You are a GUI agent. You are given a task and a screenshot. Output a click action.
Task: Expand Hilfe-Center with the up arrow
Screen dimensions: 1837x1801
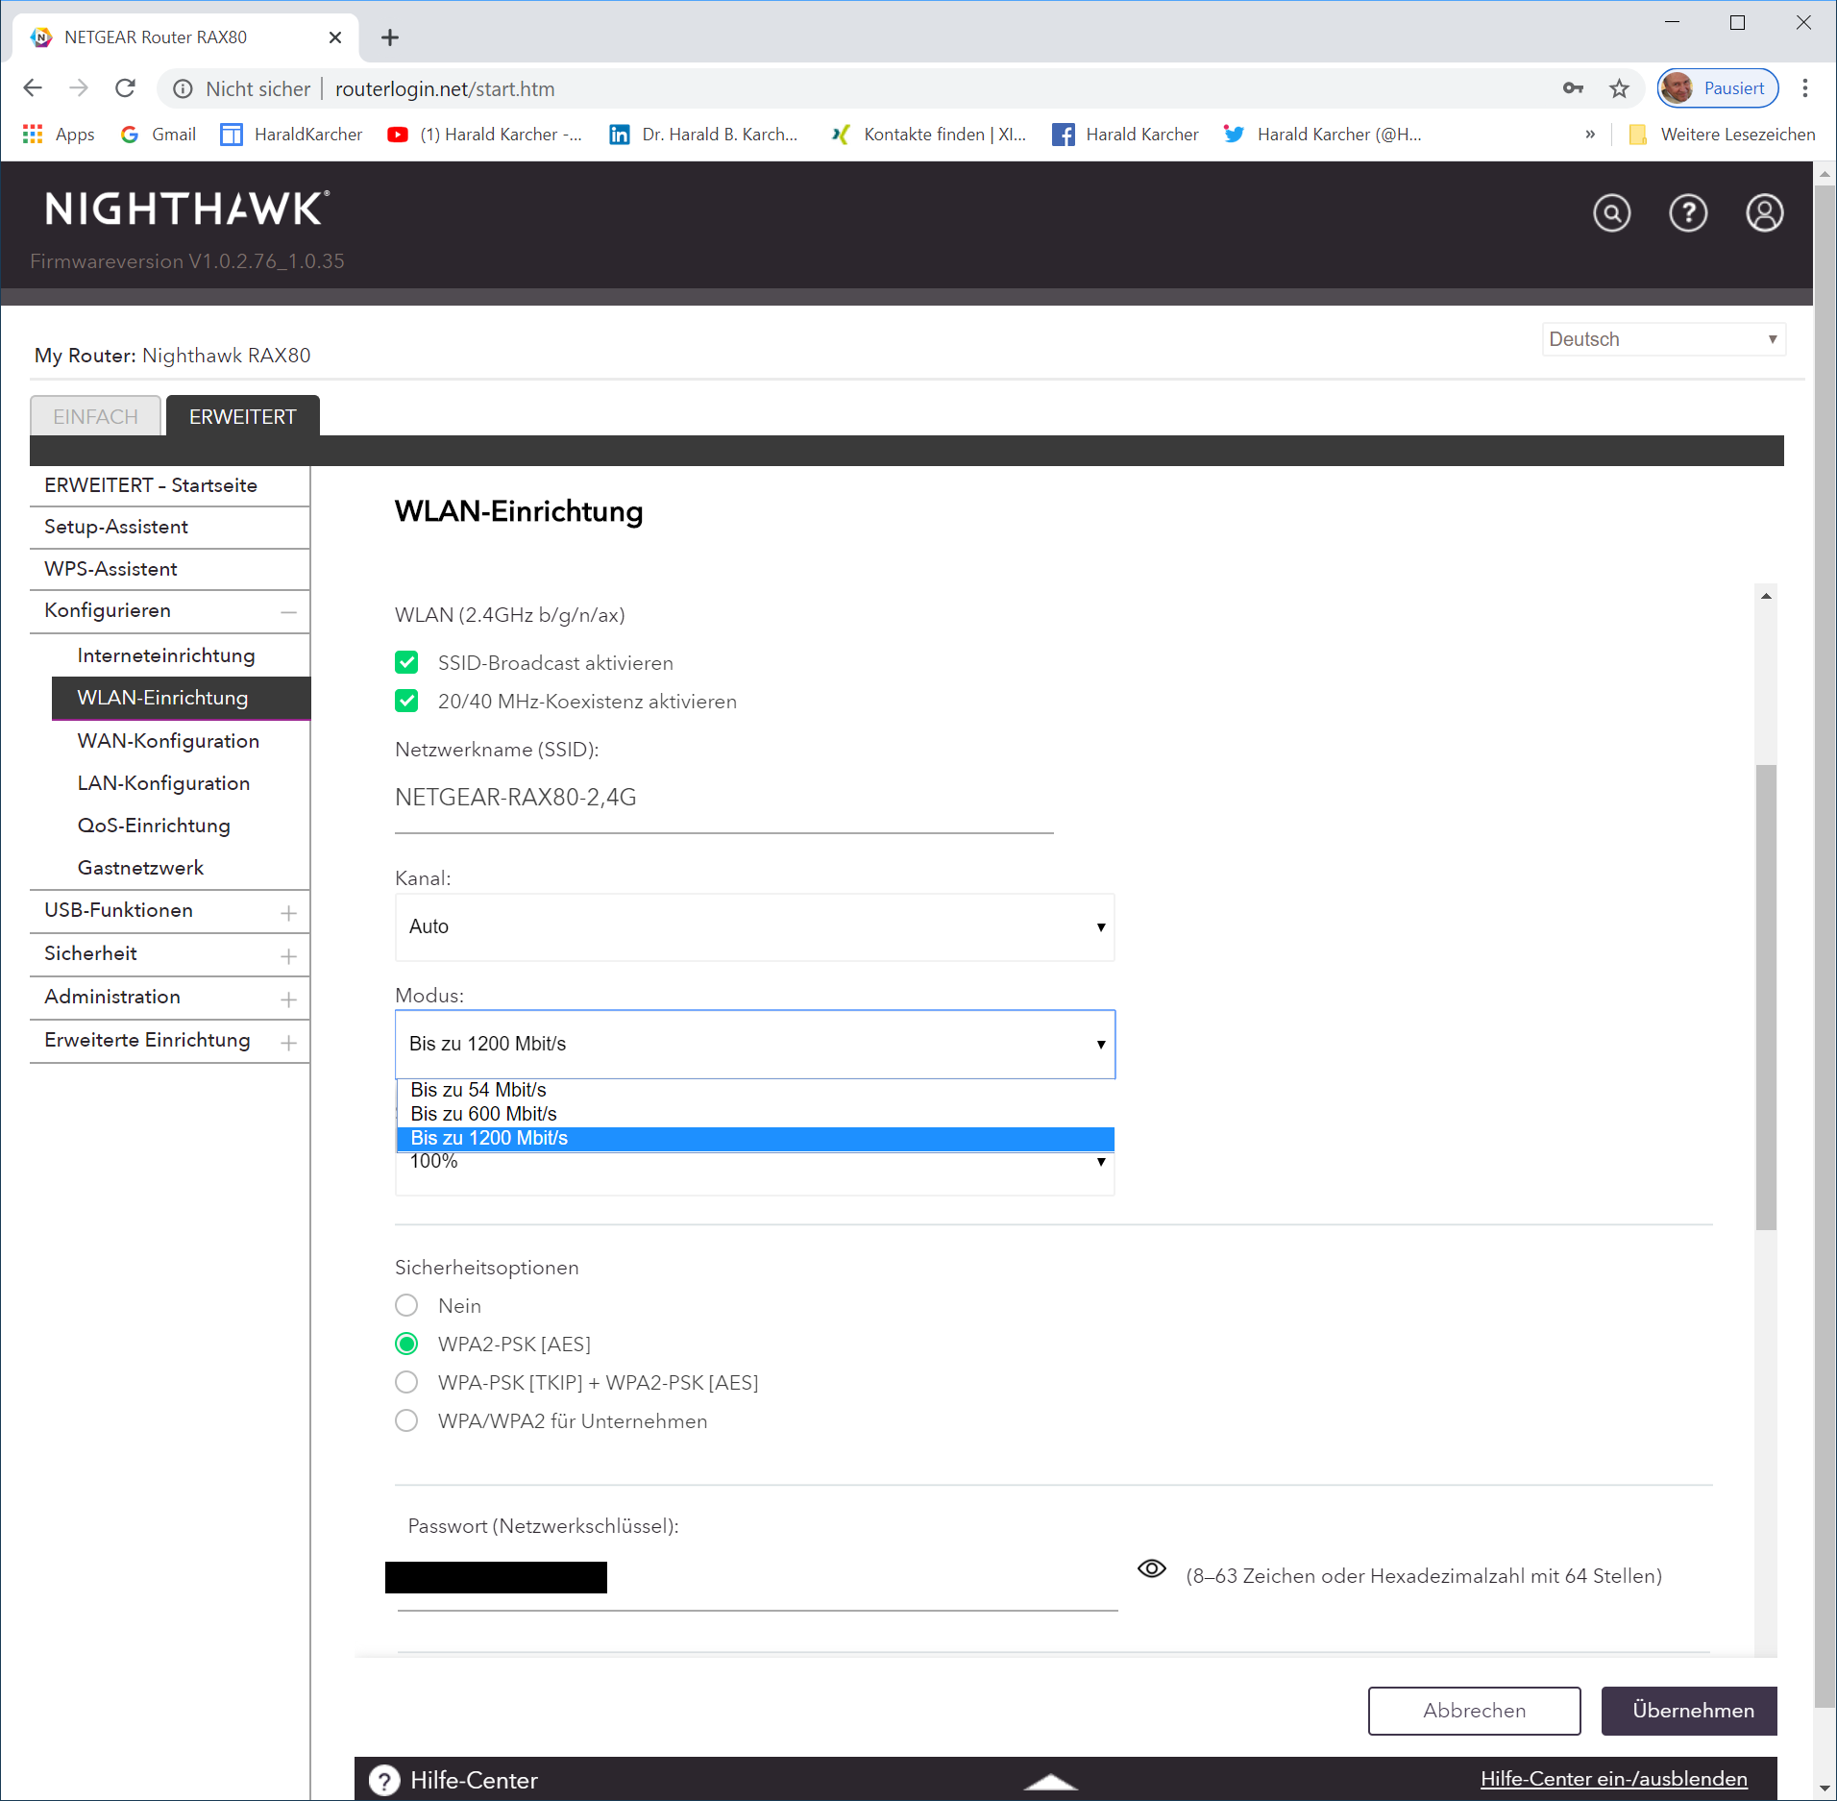1050,1782
